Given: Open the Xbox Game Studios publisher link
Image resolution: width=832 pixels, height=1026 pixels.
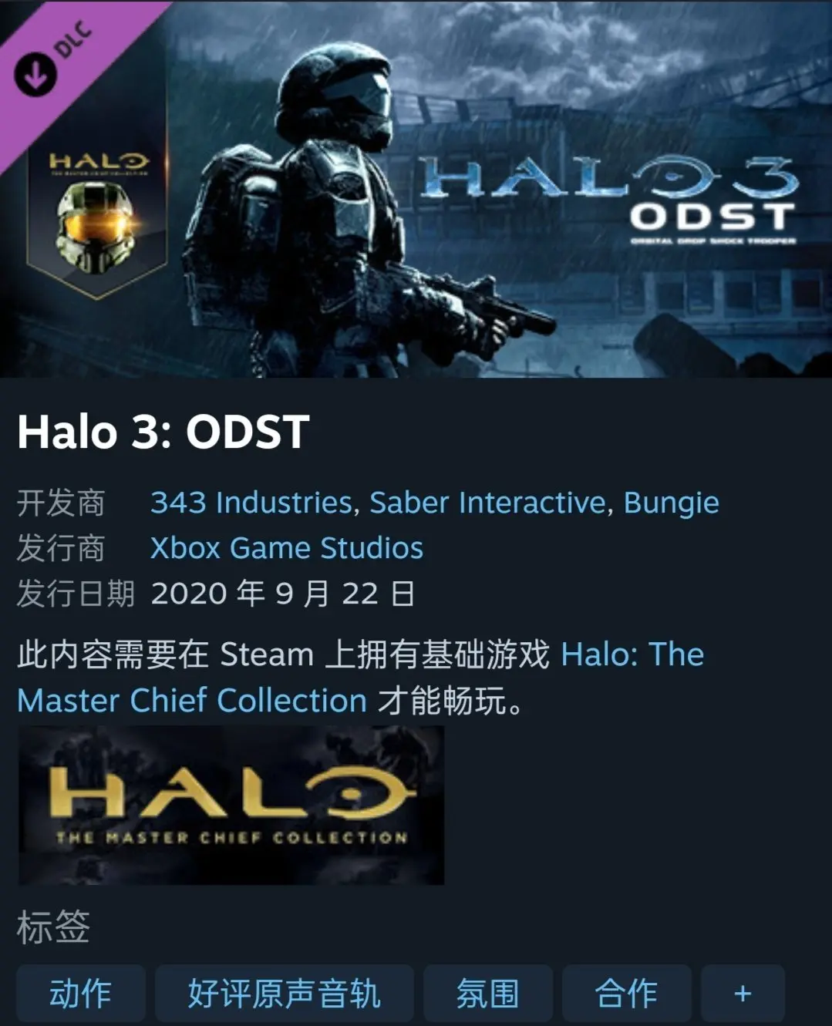Looking at the screenshot, I should click(287, 548).
